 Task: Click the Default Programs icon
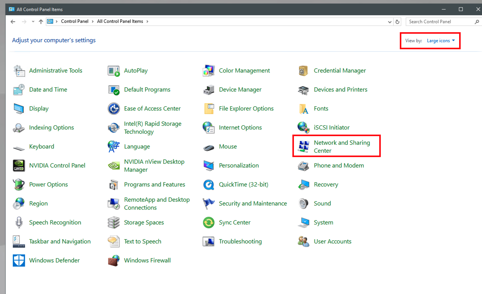tap(114, 90)
